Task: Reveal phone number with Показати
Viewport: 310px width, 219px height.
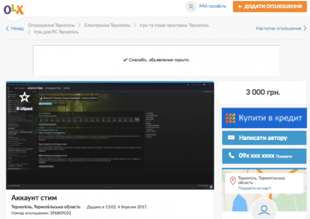Action: click(283, 156)
